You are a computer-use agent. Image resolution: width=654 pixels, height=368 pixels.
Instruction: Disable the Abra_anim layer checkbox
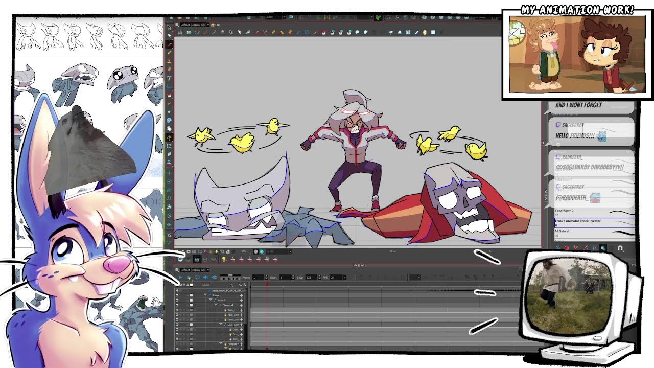pyautogui.click(x=177, y=315)
